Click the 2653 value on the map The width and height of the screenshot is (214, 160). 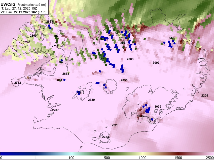tap(66, 74)
